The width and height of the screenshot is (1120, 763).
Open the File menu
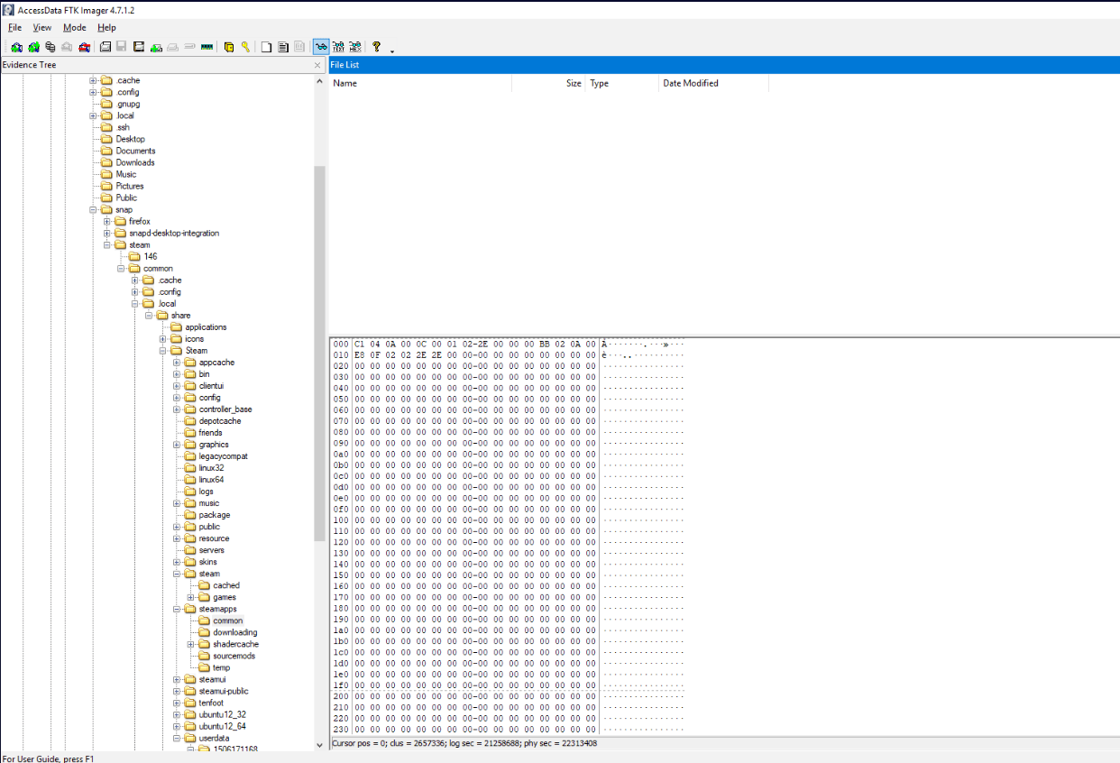pos(14,28)
